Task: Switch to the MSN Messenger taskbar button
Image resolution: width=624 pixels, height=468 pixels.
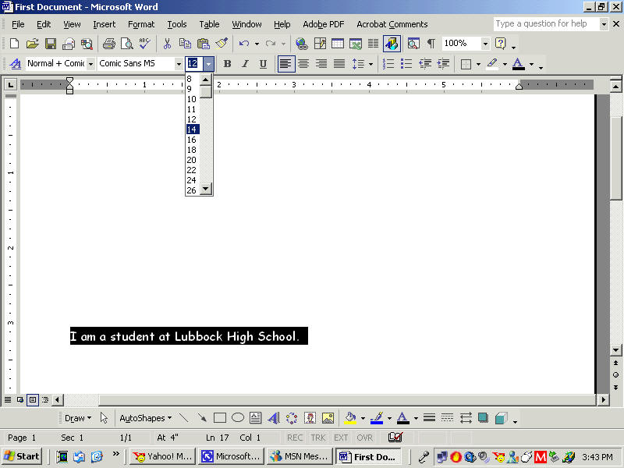Action: pyautogui.click(x=300, y=456)
